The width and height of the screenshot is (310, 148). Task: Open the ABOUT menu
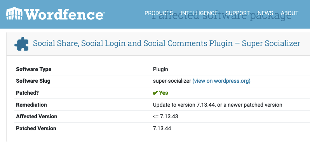click(x=290, y=13)
